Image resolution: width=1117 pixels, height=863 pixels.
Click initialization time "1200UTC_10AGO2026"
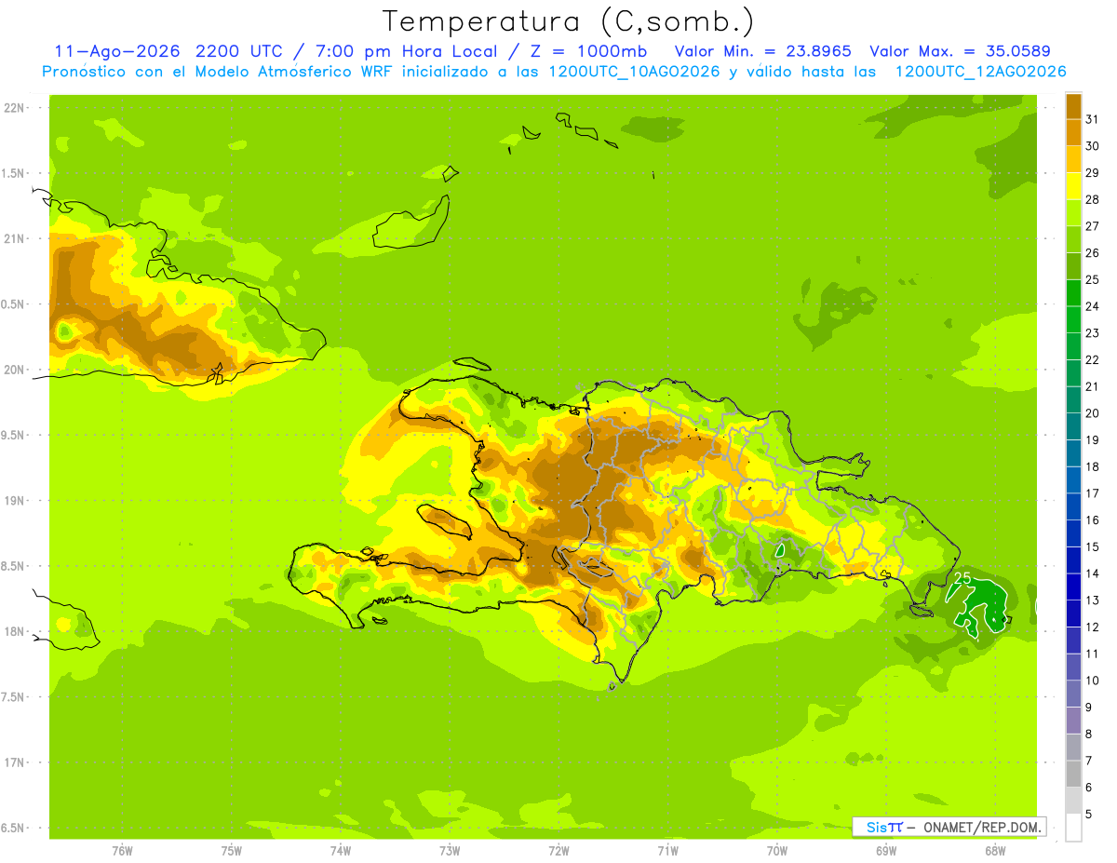click(x=633, y=72)
